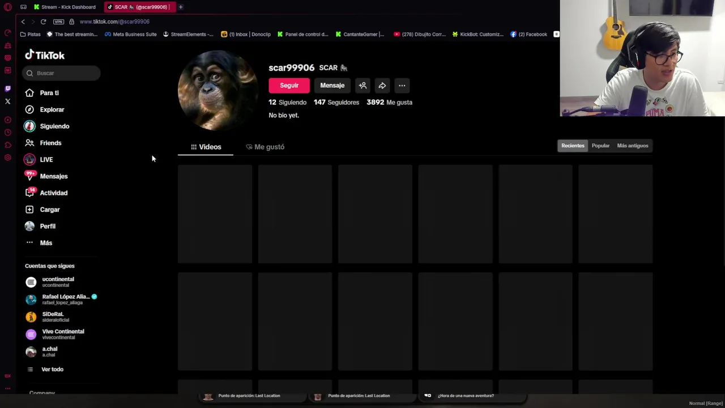Open the Explorar page
725x408 pixels.
click(x=45, y=109)
